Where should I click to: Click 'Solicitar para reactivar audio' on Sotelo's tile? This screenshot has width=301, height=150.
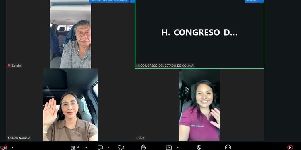[109, 1]
